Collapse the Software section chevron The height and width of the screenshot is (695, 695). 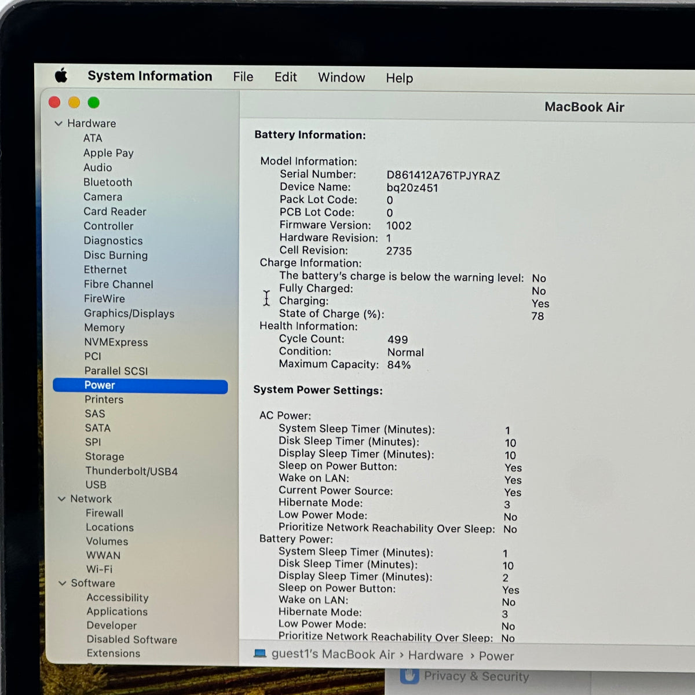click(63, 583)
